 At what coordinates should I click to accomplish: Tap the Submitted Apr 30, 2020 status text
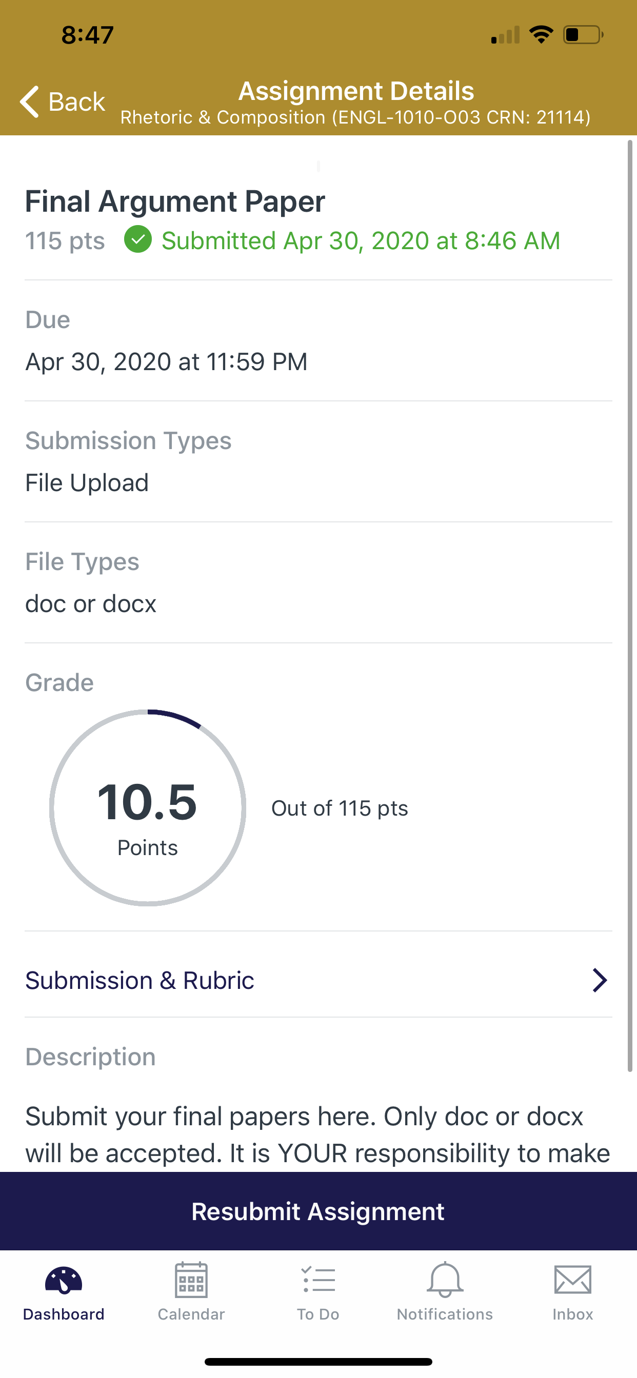click(x=361, y=240)
